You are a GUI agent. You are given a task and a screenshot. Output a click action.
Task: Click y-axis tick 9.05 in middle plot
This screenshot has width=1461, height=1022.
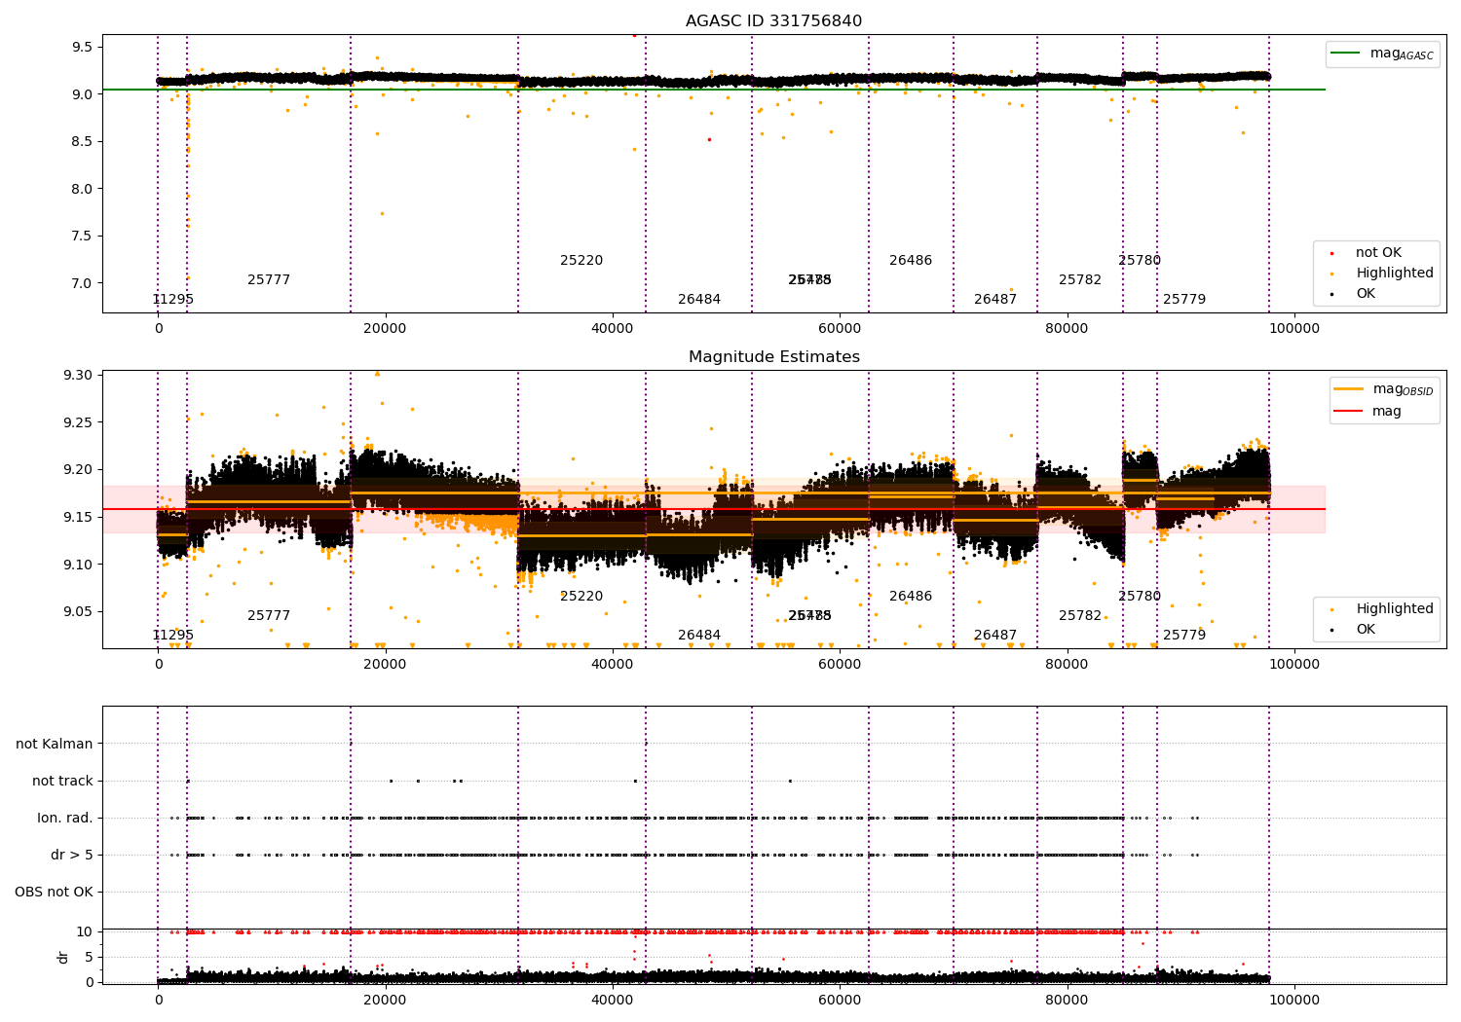coord(78,611)
